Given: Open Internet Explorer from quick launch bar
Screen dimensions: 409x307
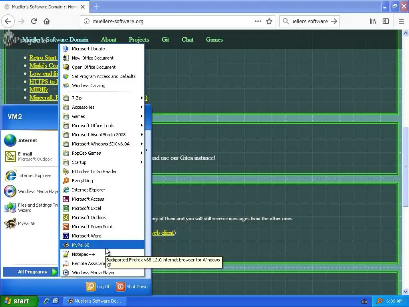Looking at the screenshot, I should point(47,301).
